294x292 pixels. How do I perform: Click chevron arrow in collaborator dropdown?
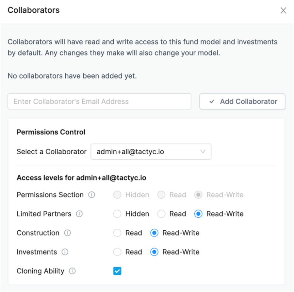click(x=203, y=151)
